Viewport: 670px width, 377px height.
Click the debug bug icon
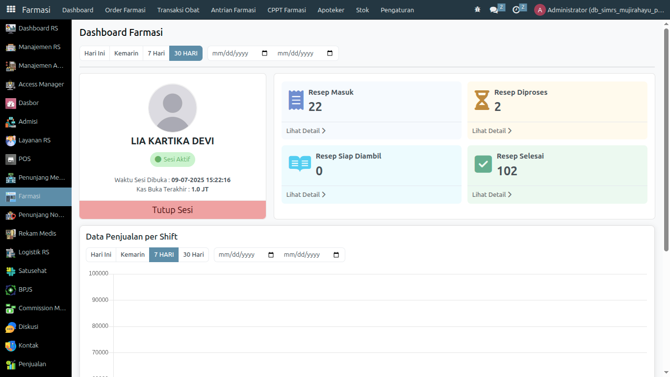(x=478, y=10)
